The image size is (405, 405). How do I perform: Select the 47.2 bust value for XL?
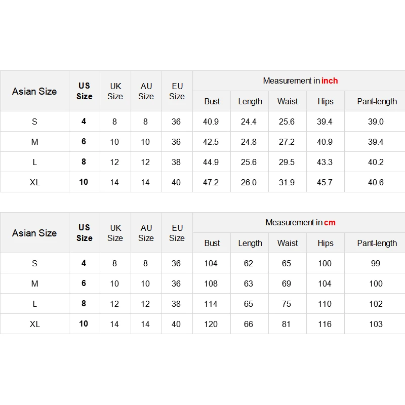(211, 182)
